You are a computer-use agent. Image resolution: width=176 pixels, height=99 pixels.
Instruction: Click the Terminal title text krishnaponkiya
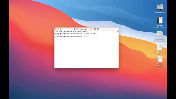[81, 29]
